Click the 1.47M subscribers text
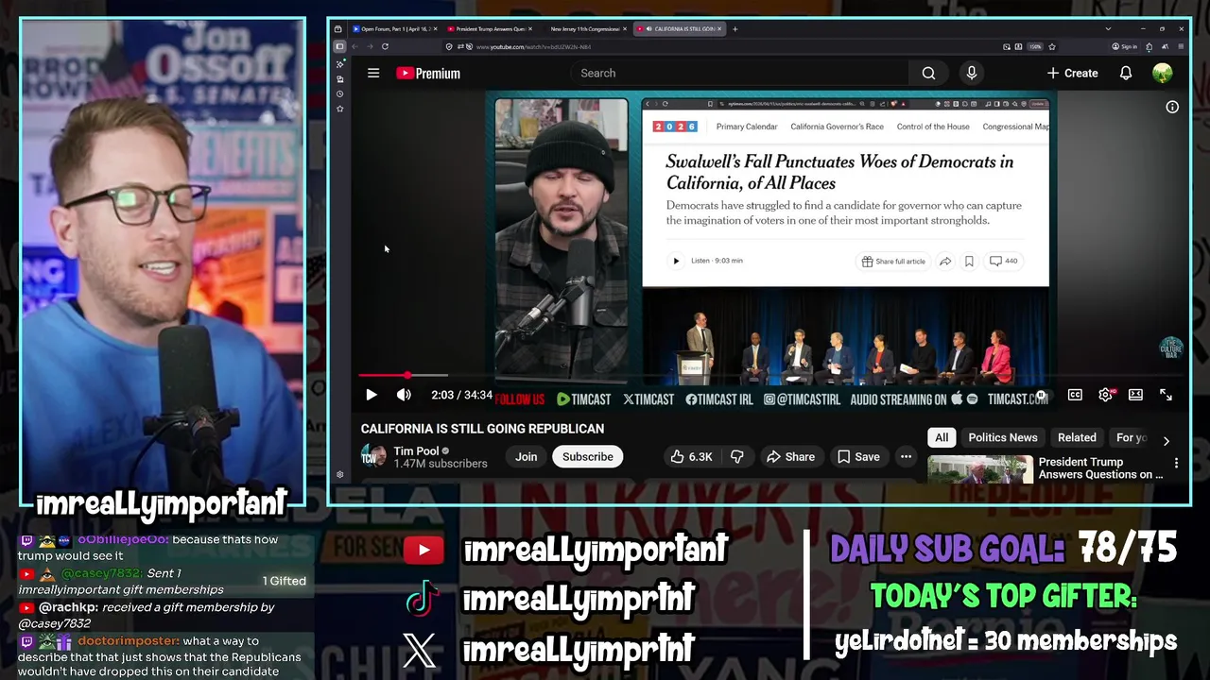1210x680 pixels. click(441, 464)
